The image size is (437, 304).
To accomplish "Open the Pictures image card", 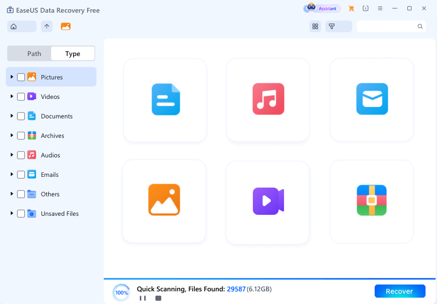I will click(164, 201).
